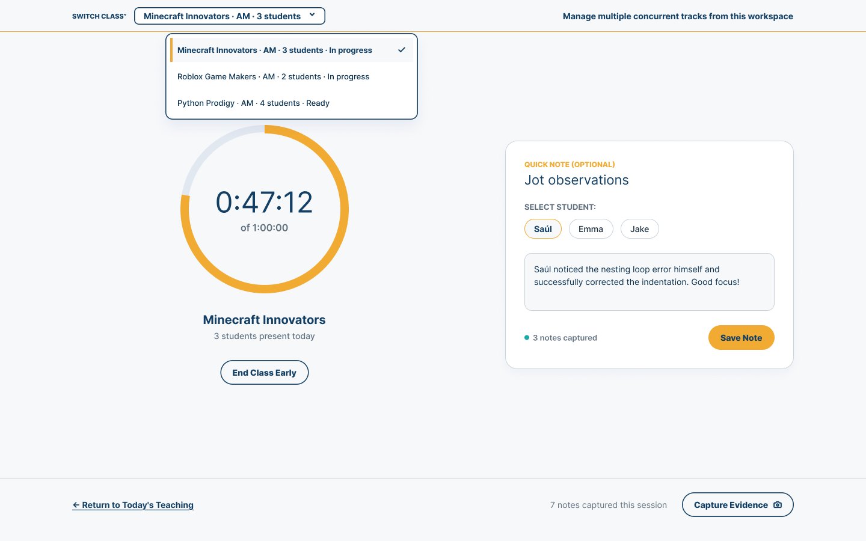Click the 'Jot observations' heading

coord(577,180)
